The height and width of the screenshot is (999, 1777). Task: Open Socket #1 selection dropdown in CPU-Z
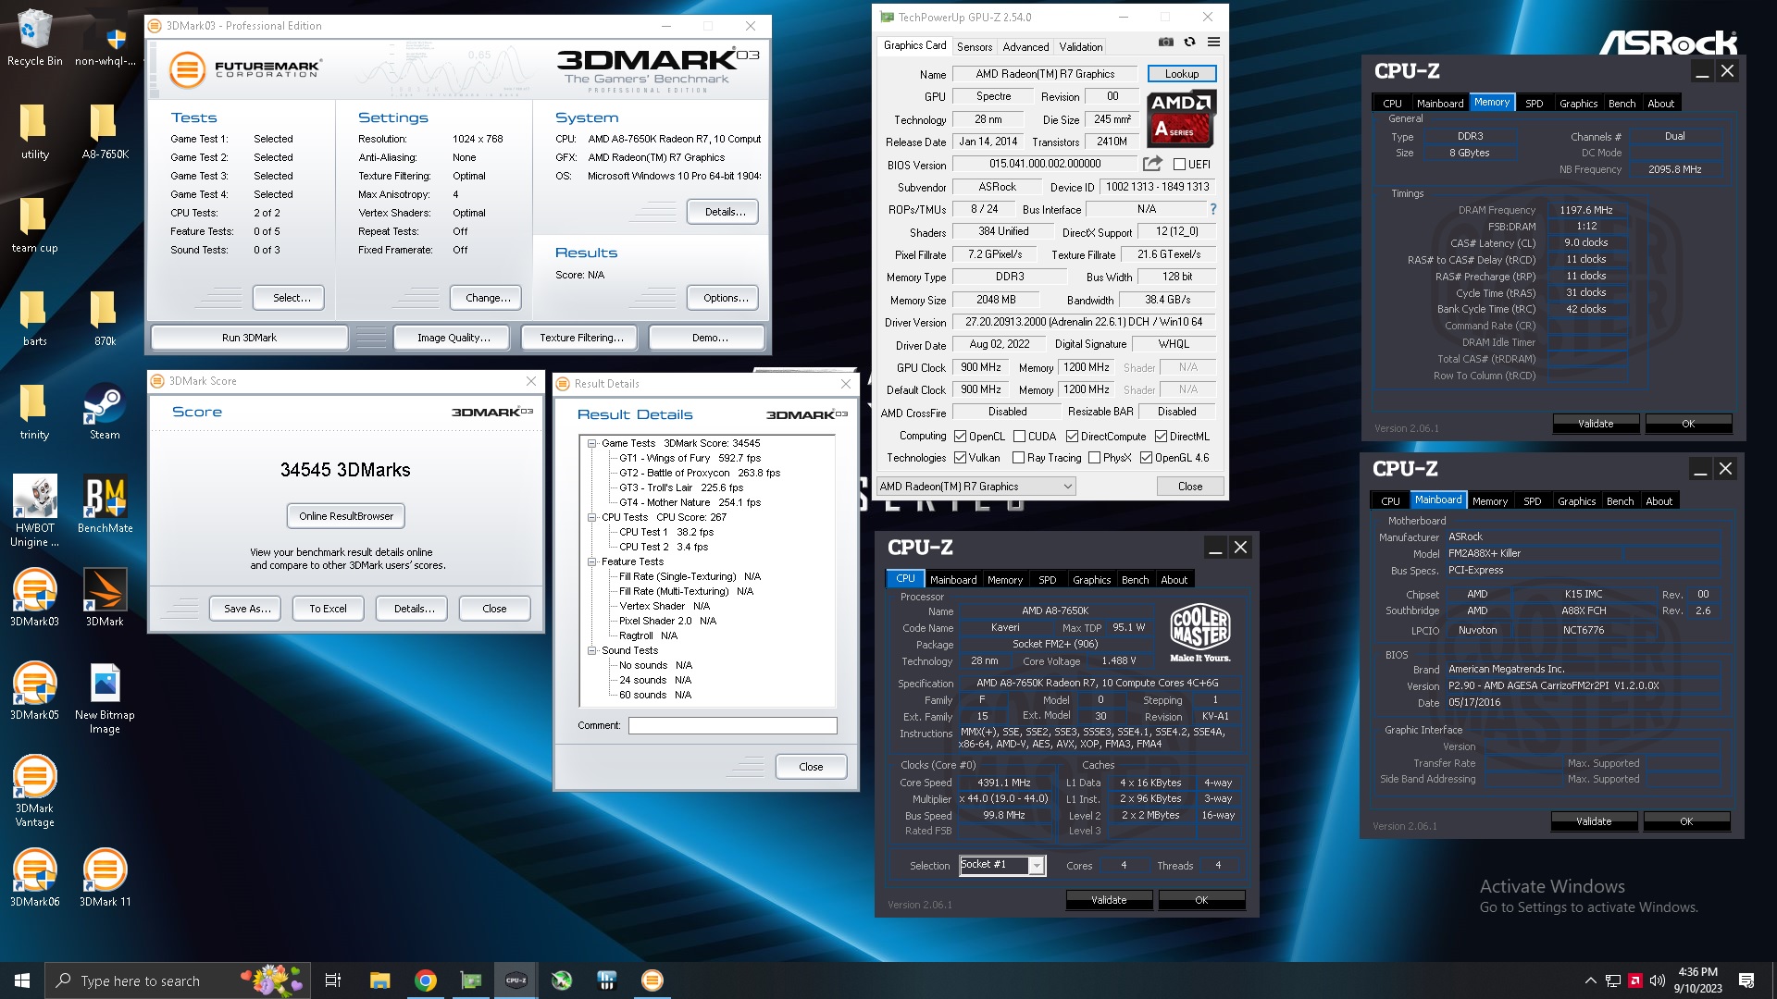pos(1002,865)
